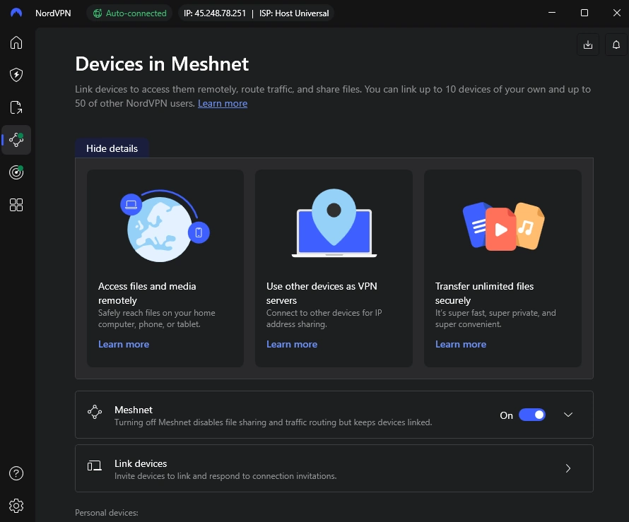Minimize the NordVPN window
The image size is (629, 522).
pos(552,13)
